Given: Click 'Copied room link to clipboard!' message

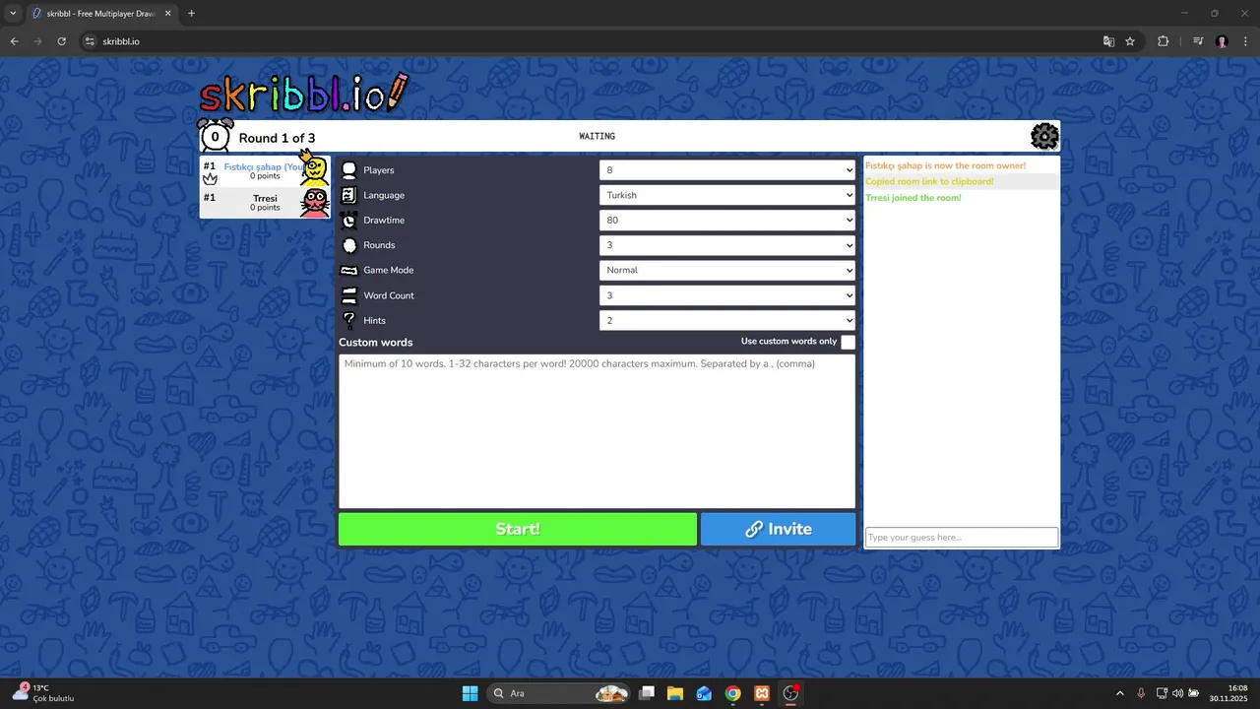Looking at the screenshot, I should click(929, 181).
